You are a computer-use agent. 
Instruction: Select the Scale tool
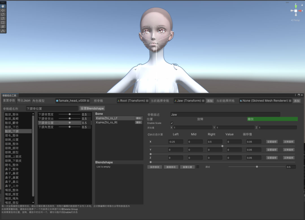point(2,18)
